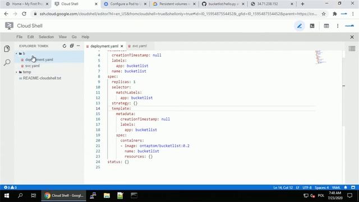The width and height of the screenshot is (359, 202).
Task: Collapse all folders in Explorer
Action: [72, 46]
